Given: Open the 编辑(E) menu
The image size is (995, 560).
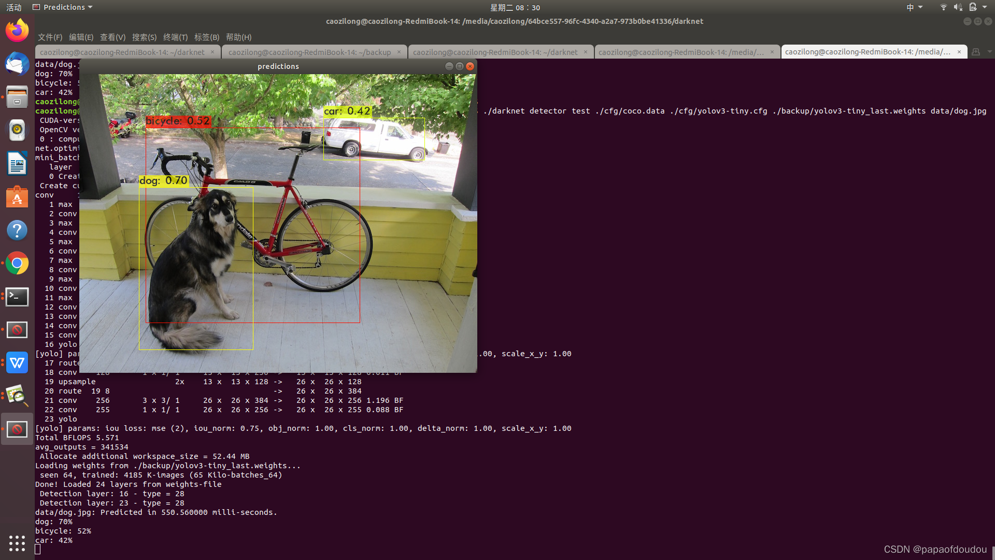Looking at the screenshot, I should click(81, 37).
